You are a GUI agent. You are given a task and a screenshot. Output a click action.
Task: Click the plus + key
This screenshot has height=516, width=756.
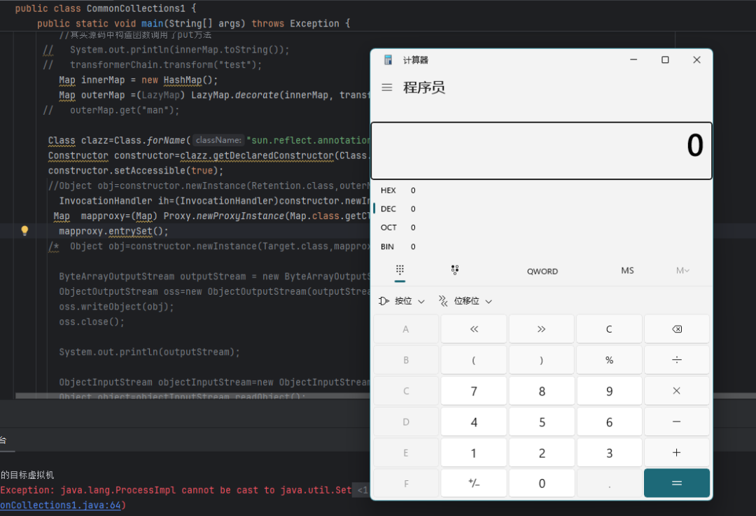click(x=676, y=452)
